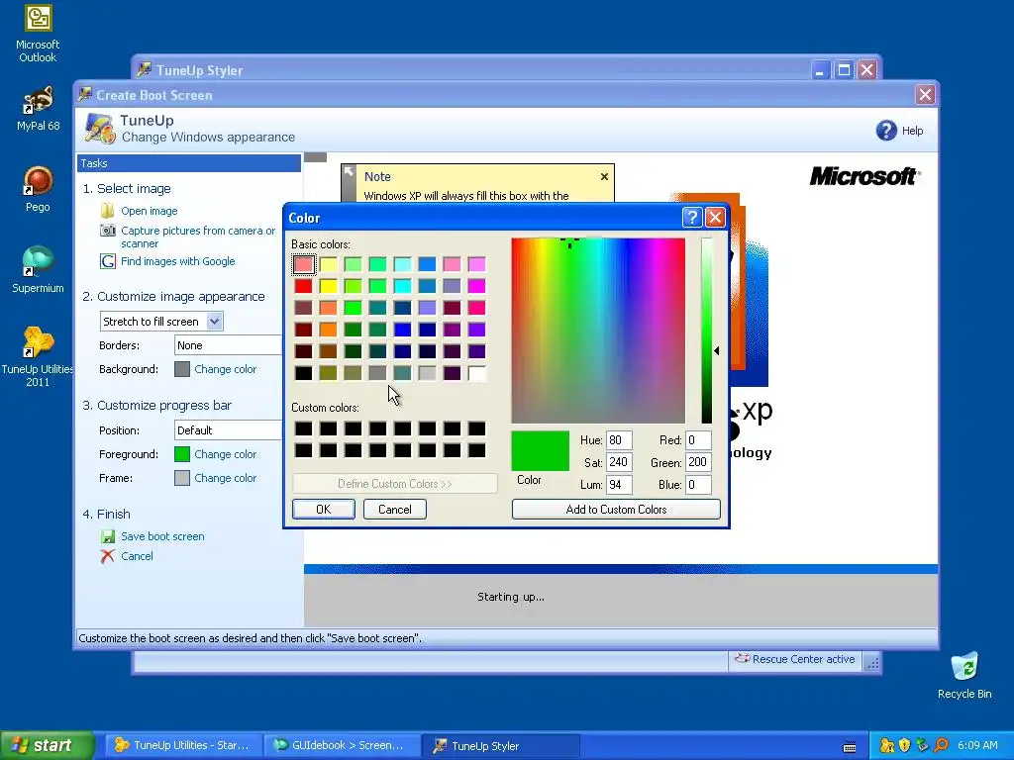1014x760 pixels.
Task: Click the Google search icon
Action: point(107,261)
